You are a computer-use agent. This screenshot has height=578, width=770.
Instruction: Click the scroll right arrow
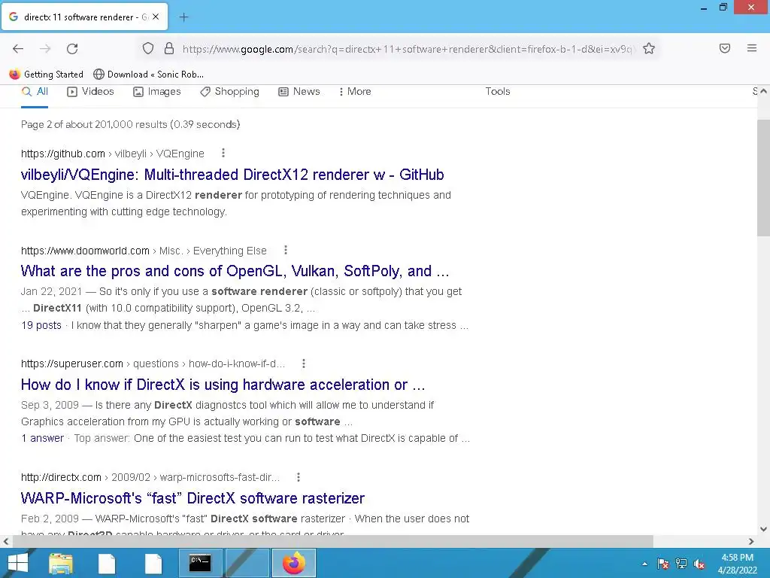(751, 542)
